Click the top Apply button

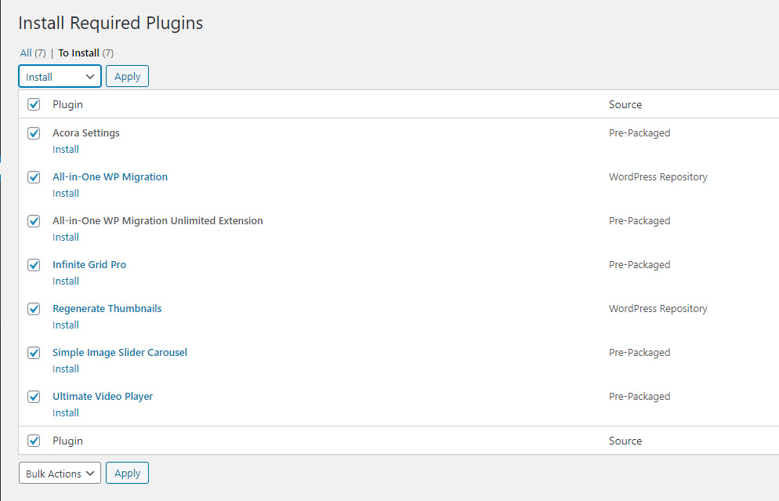point(127,77)
